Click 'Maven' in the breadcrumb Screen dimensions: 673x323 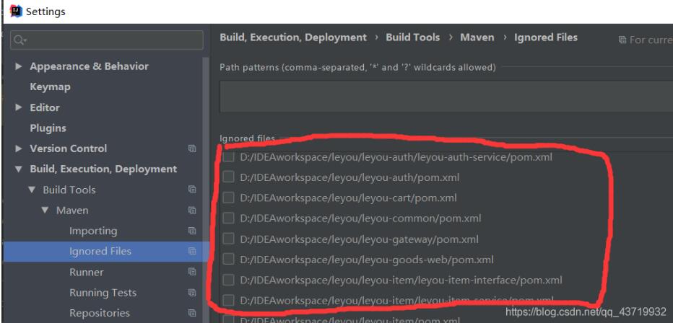click(x=477, y=37)
